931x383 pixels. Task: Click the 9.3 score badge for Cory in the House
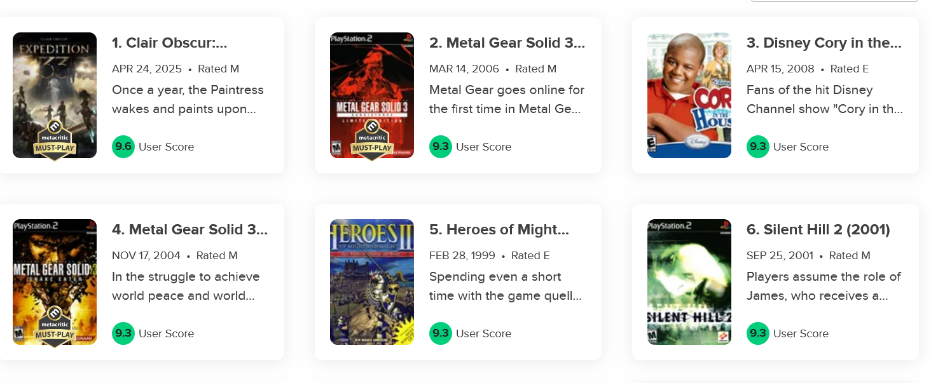(x=758, y=147)
